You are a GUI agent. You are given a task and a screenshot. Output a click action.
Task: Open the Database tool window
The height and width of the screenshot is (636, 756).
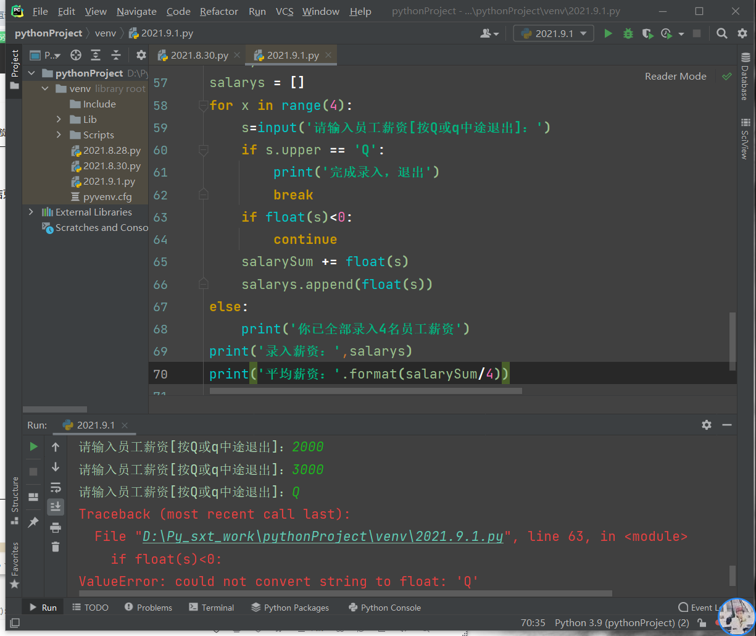[746, 77]
